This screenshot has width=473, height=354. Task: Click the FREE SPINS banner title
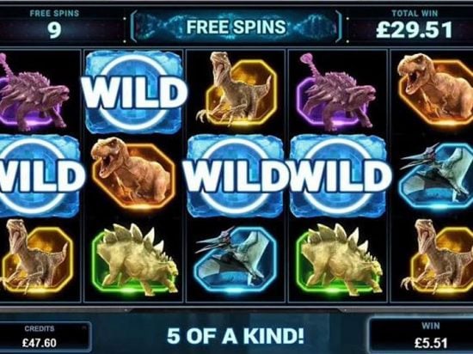[x=236, y=27]
